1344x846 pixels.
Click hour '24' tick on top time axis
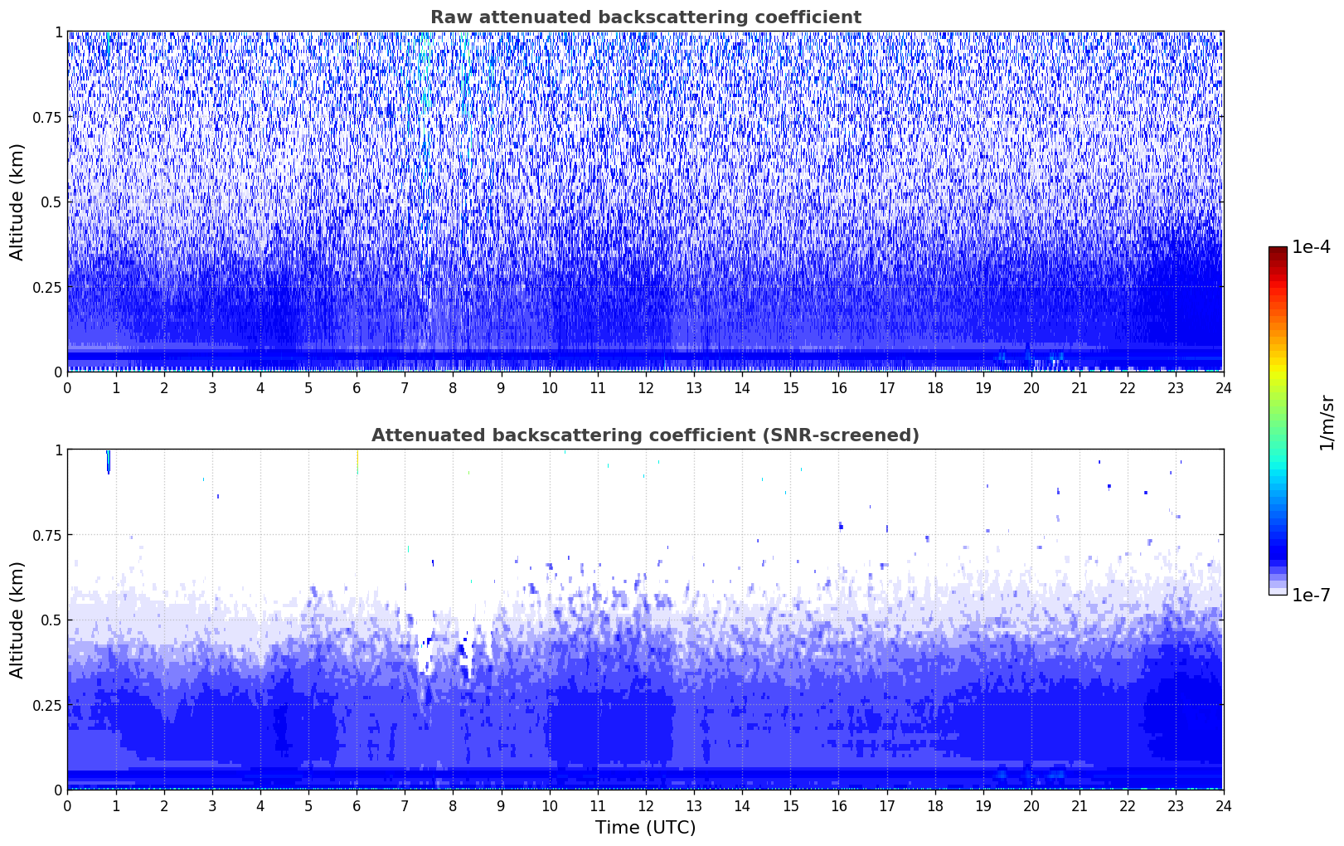(x=1224, y=387)
